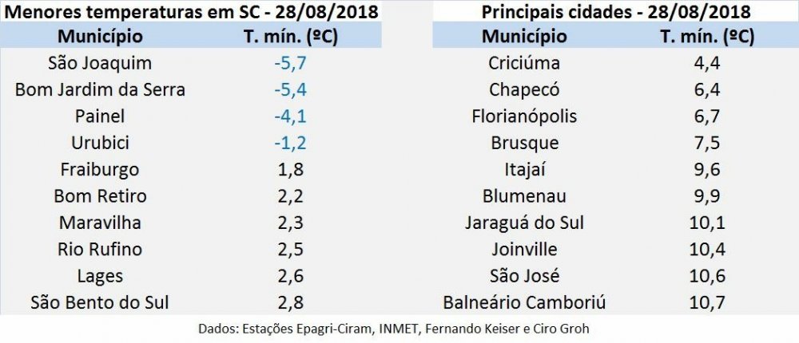Viewport: 799px width, 343px height.
Task: Click Florianópolis in the cities table
Action: click(x=524, y=116)
